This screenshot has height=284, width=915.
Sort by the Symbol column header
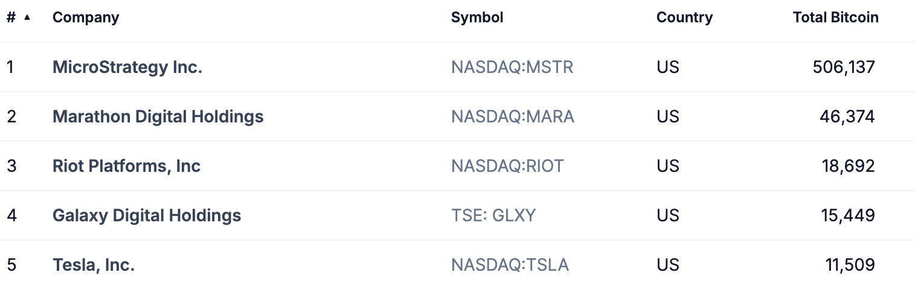pyautogui.click(x=477, y=17)
